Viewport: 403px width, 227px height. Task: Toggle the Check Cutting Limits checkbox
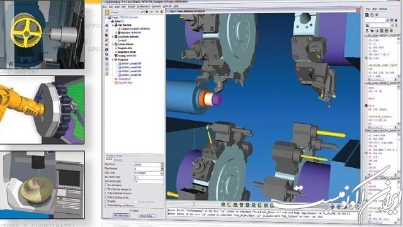pyautogui.click(x=106, y=197)
